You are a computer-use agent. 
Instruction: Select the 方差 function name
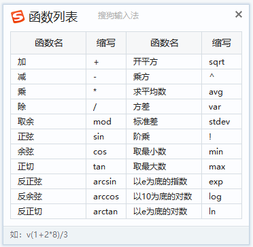click(141, 107)
